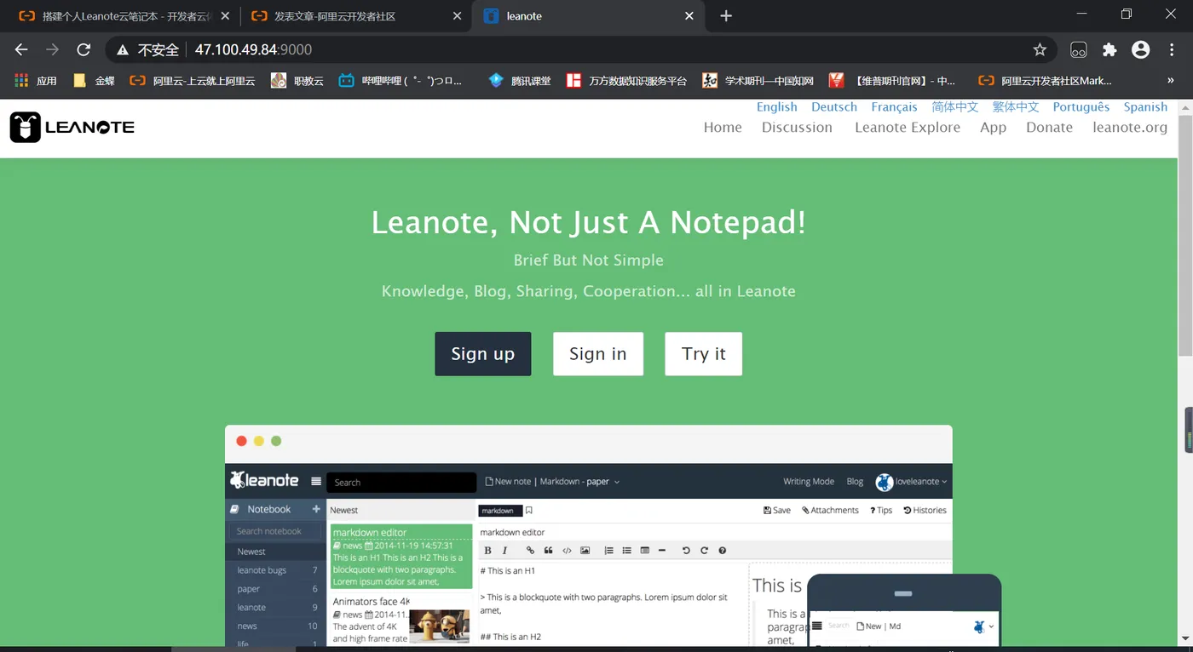
Task: Open the 哔哩哔哩 bookmark
Action: point(401,81)
